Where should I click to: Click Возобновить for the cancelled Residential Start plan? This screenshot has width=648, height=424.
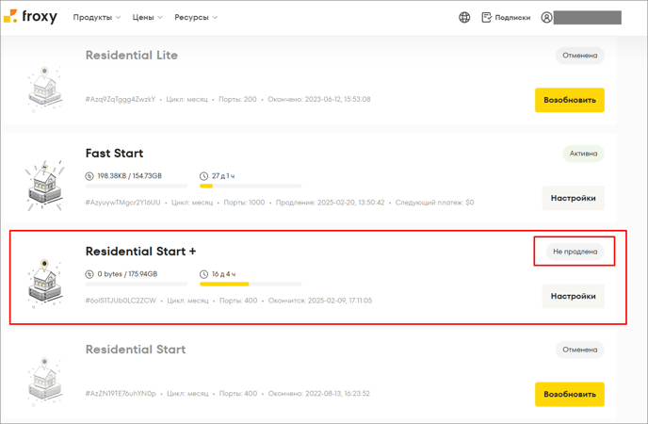pos(570,394)
